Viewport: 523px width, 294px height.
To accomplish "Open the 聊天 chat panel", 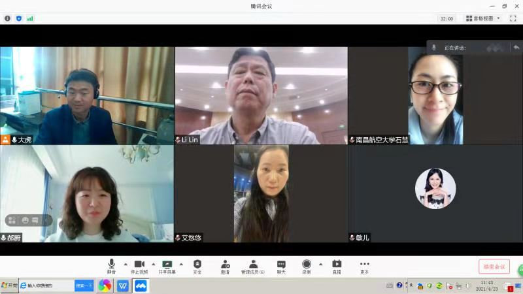I will 281,266.
